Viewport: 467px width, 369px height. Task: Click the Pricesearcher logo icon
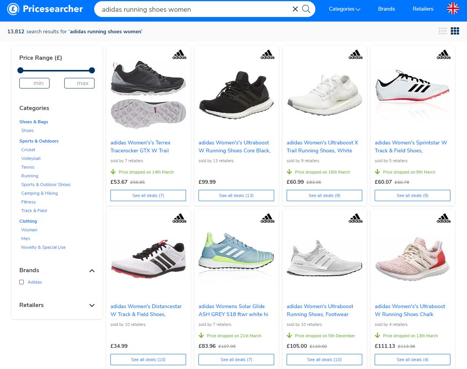[13, 9]
